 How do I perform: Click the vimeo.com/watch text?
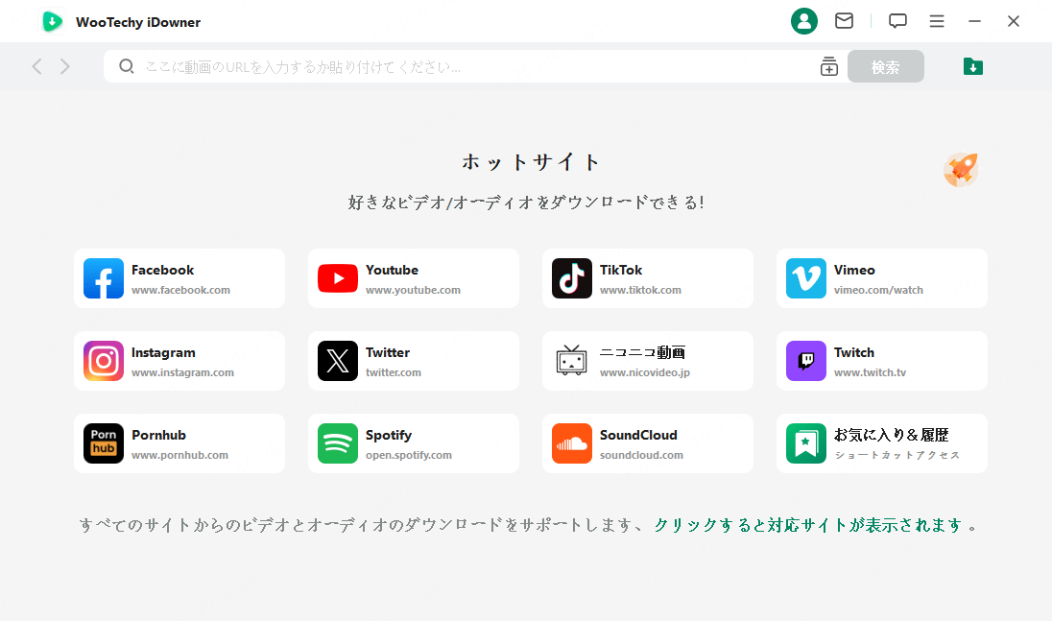point(878,291)
